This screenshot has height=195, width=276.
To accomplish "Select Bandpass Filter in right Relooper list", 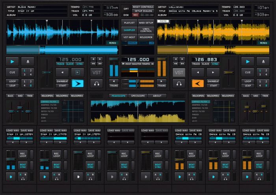I will pyautogui.click(x=201, y=108).
